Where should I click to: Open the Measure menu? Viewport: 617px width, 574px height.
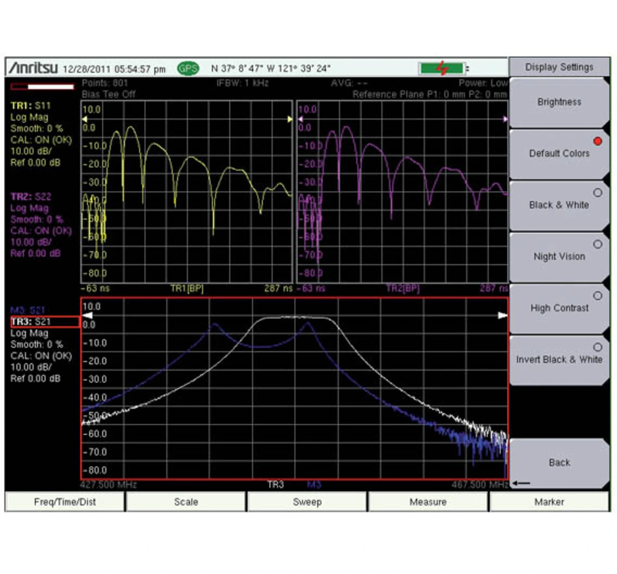(x=428, y=502)
